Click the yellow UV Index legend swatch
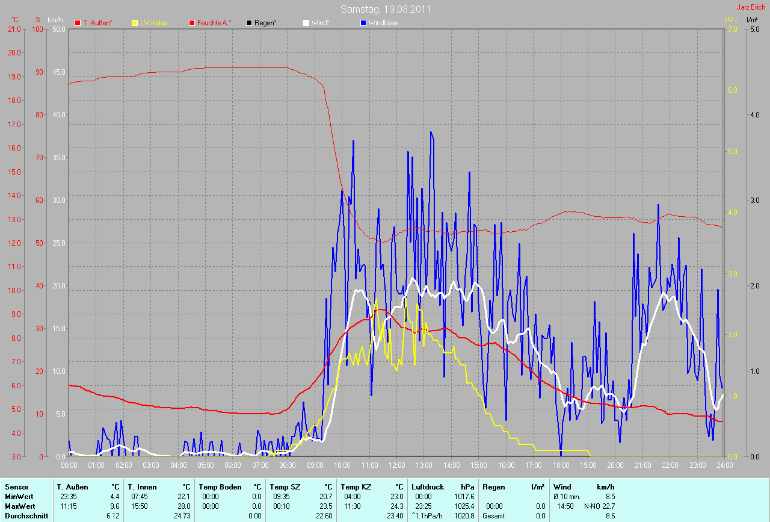 click(x=135, y=23)
